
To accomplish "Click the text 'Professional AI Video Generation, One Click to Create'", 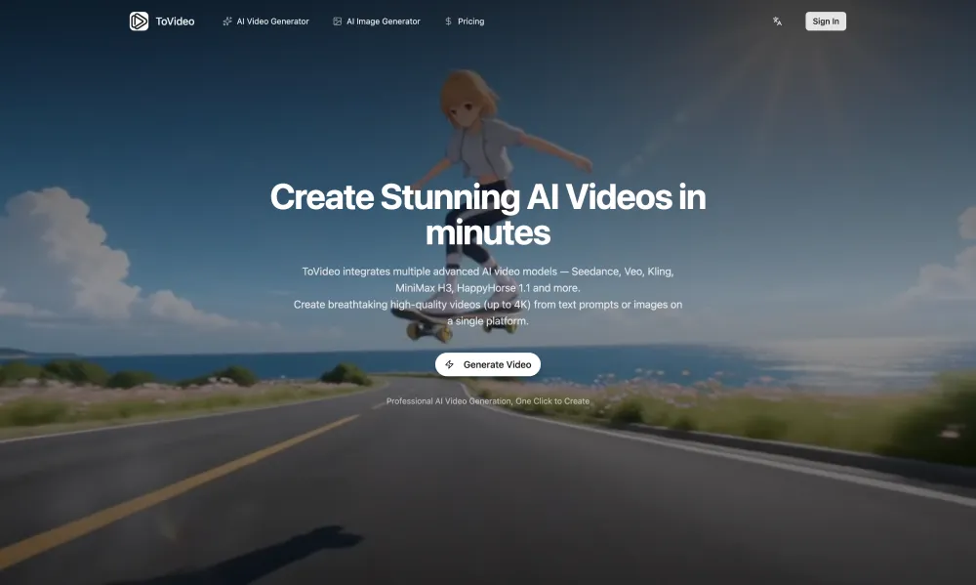I will (x=488, y=401).
